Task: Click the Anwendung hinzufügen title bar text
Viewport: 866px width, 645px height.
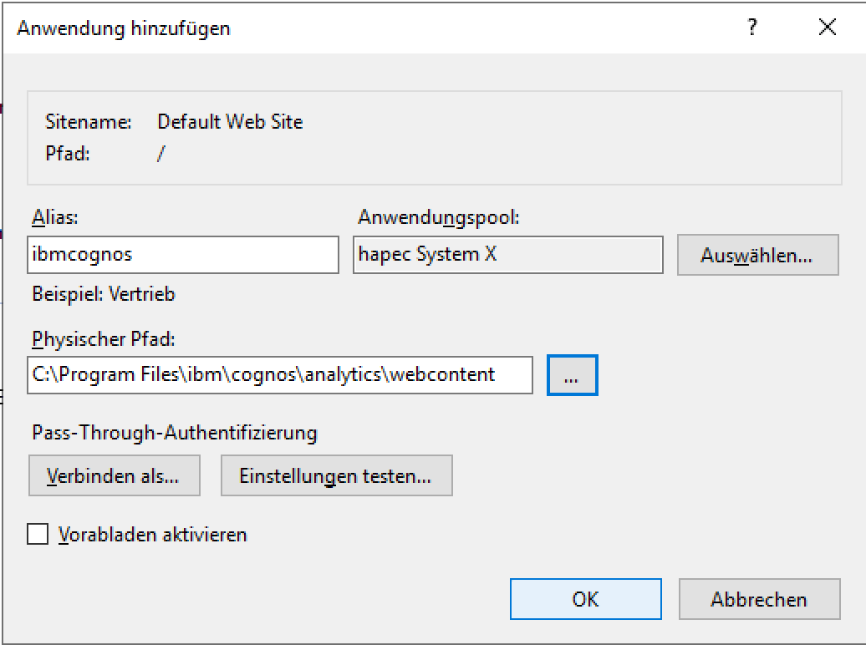Action: 124,28
